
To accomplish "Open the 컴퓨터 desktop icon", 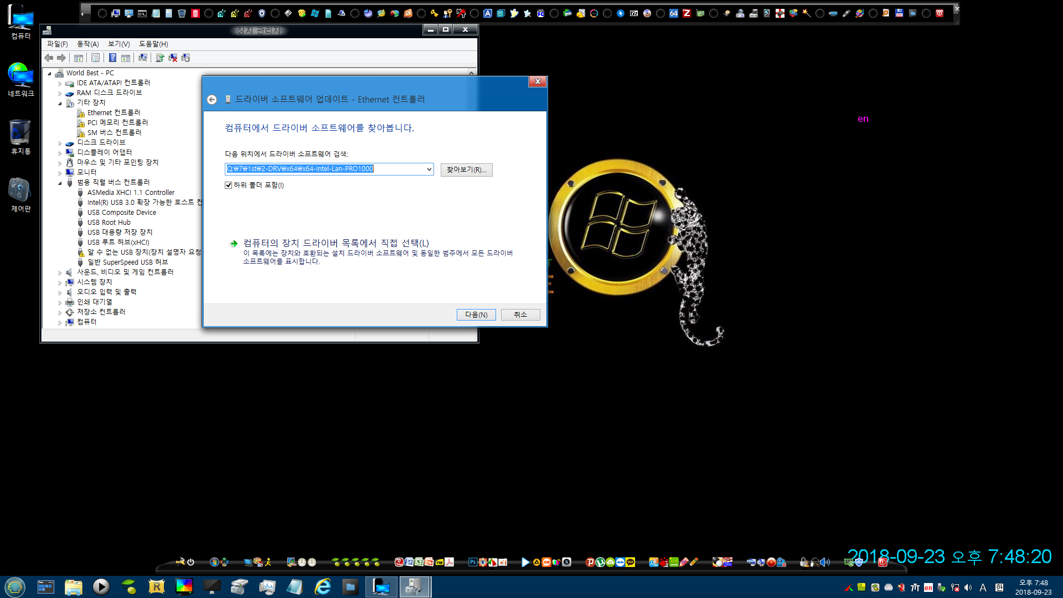I will 21,22.
